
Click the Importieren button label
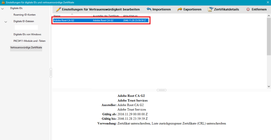click(162, 9)
